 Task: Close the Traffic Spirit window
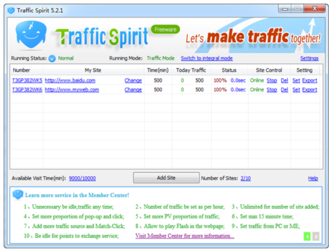(315, 8)
